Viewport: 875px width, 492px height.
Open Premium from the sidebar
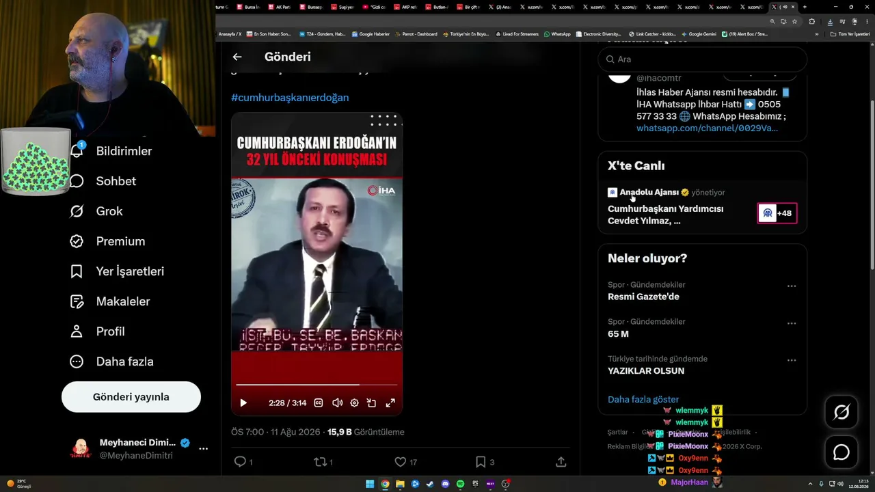point(107,241)
